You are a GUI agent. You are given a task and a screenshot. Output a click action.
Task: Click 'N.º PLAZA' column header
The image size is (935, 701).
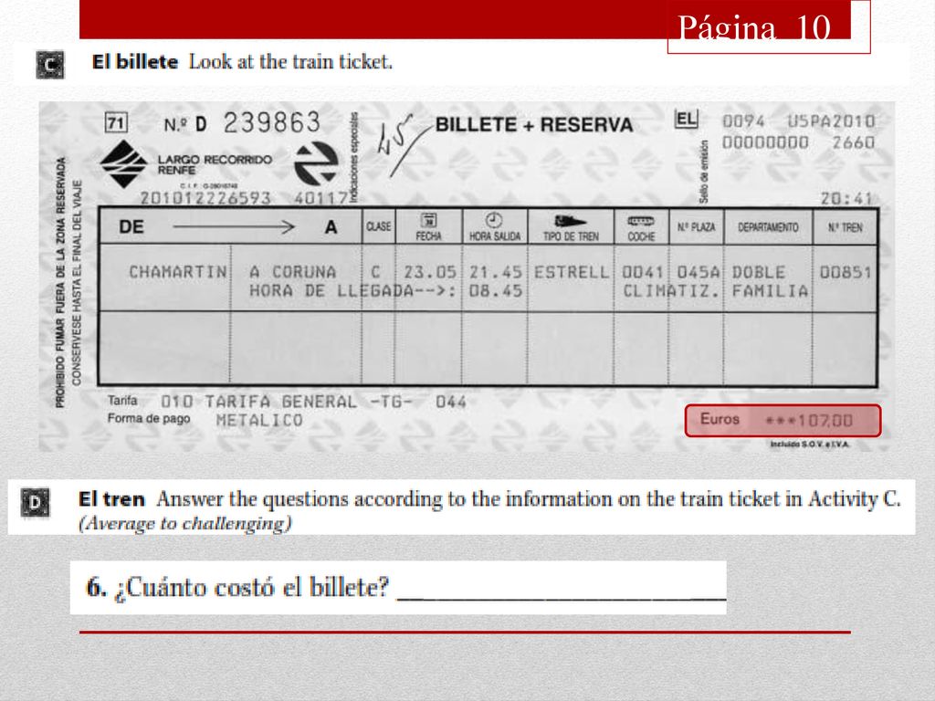[696, 227]
